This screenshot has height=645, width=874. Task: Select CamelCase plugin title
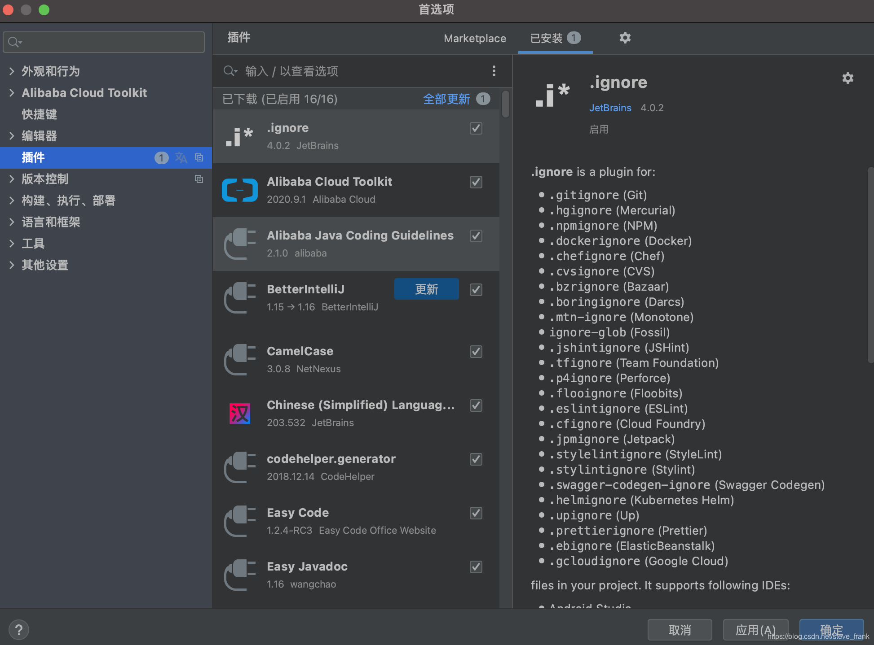300,351
